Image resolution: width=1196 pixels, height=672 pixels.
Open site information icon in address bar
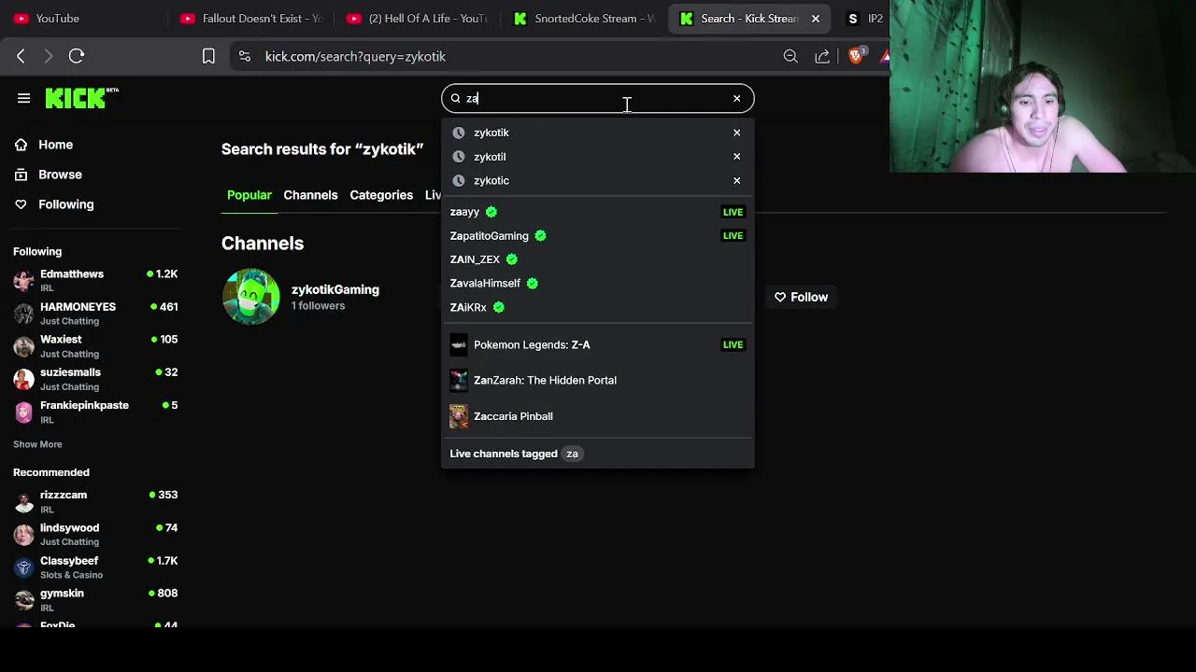click(245, 56)
